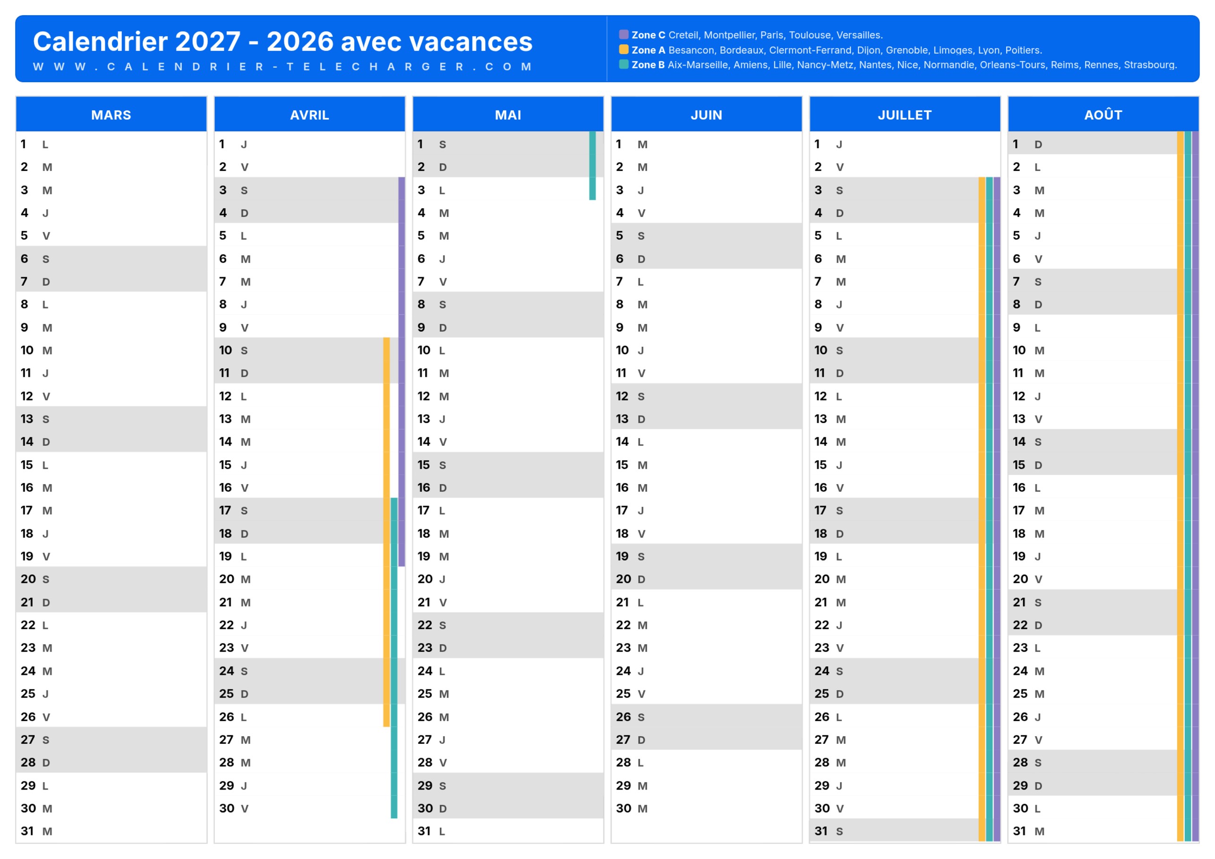
Task: Select day 31 (L) in the MAI column
Action: pos(508,831)
